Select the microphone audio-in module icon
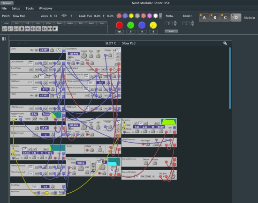Screen dimensions: 258x203 click(x=22, y=29)
